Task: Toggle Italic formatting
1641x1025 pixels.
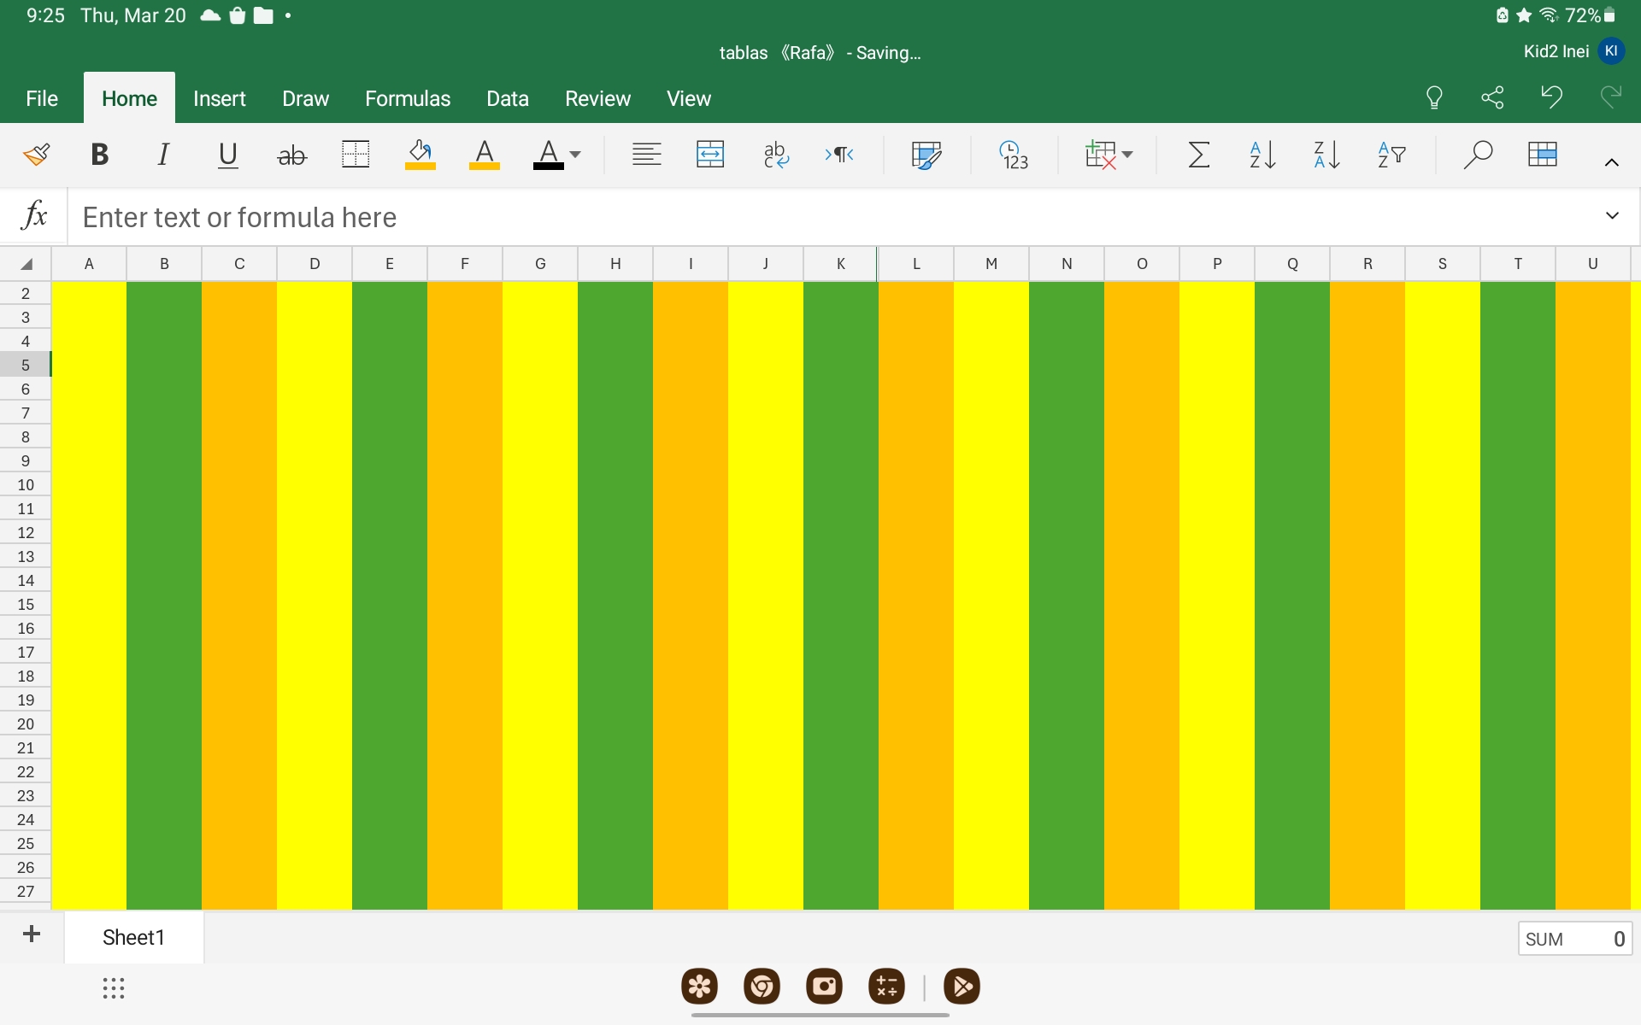Action: tap(163, 155)
